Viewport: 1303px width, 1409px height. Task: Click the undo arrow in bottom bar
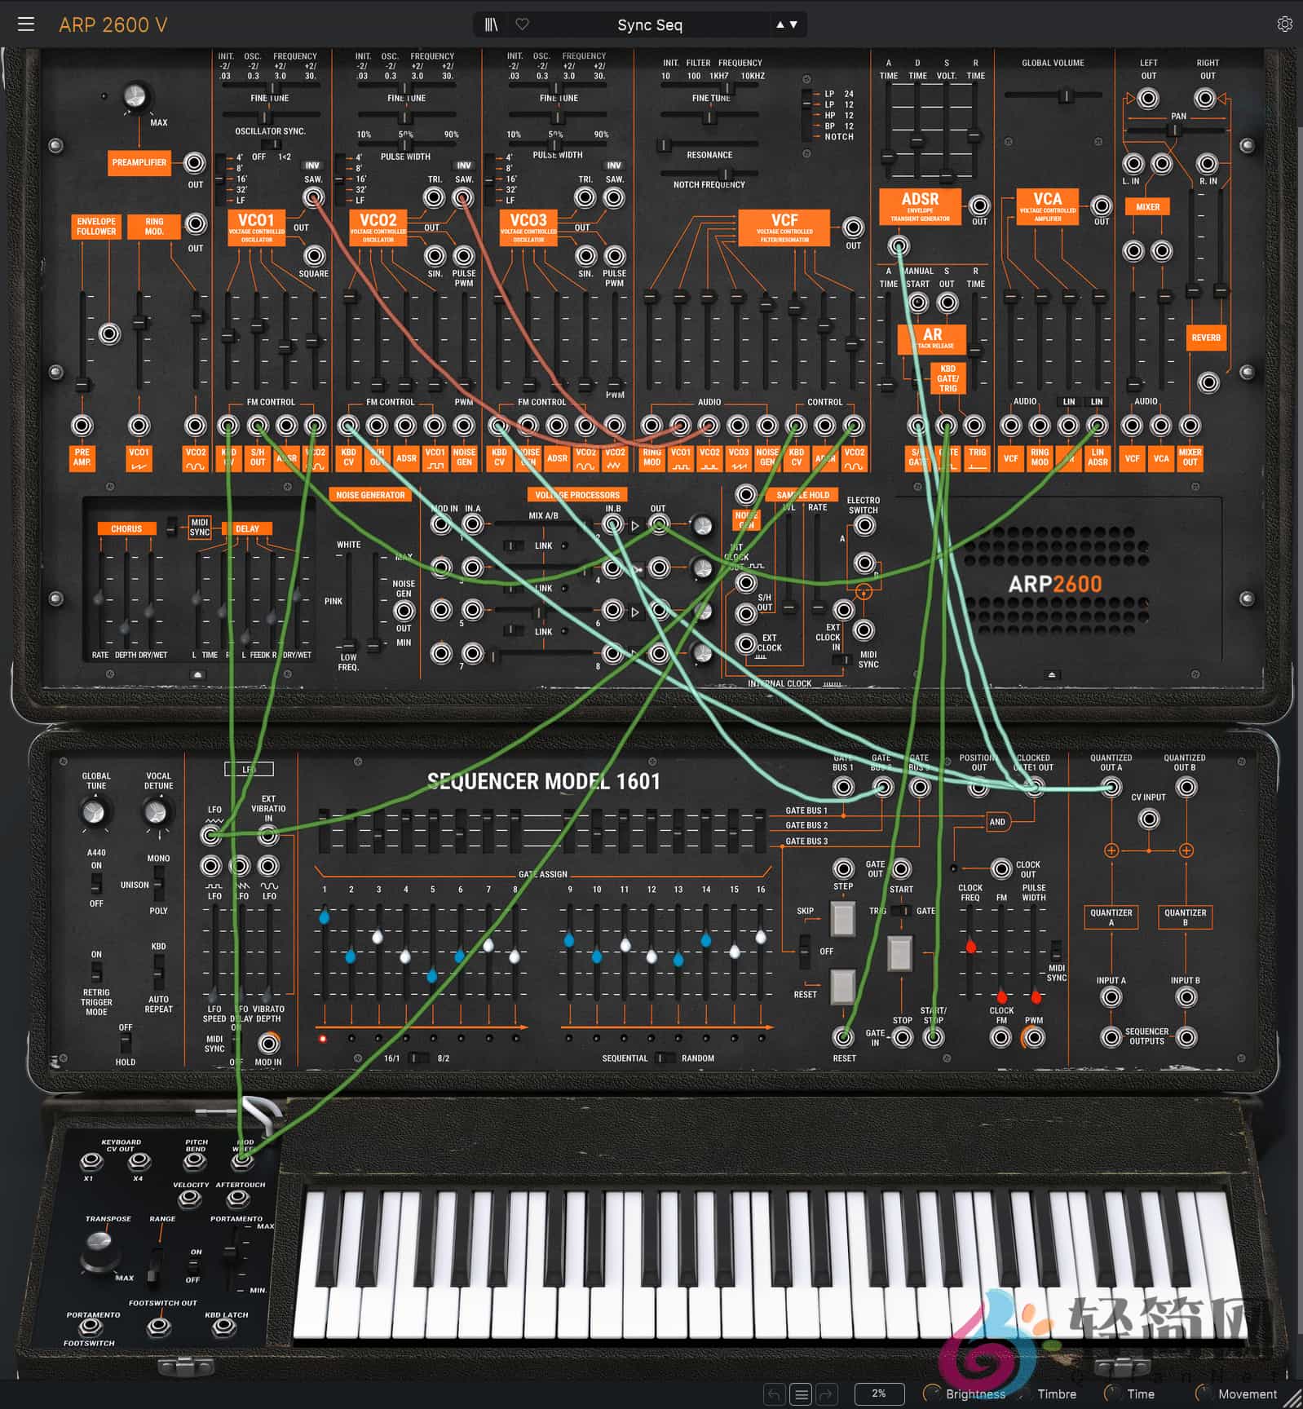coord(774,1394)
